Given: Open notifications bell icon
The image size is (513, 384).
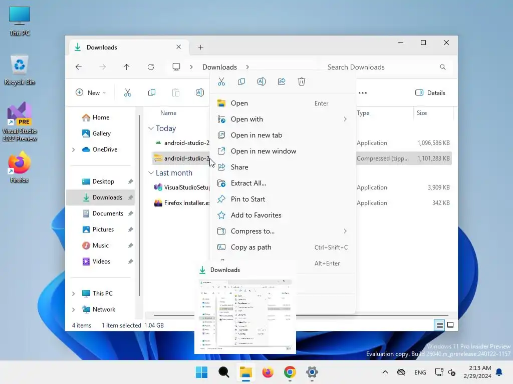Looking at the screenshot, I should 499,372.
